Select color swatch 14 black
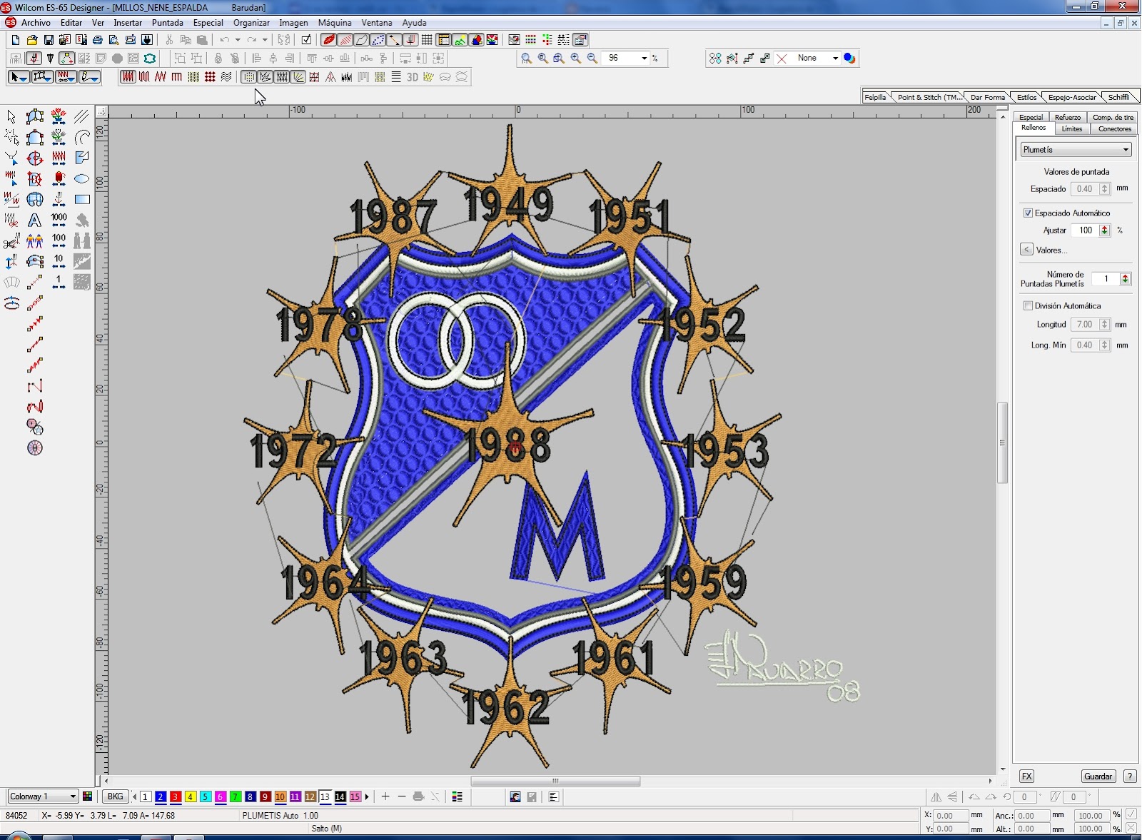 coord(340,796)
